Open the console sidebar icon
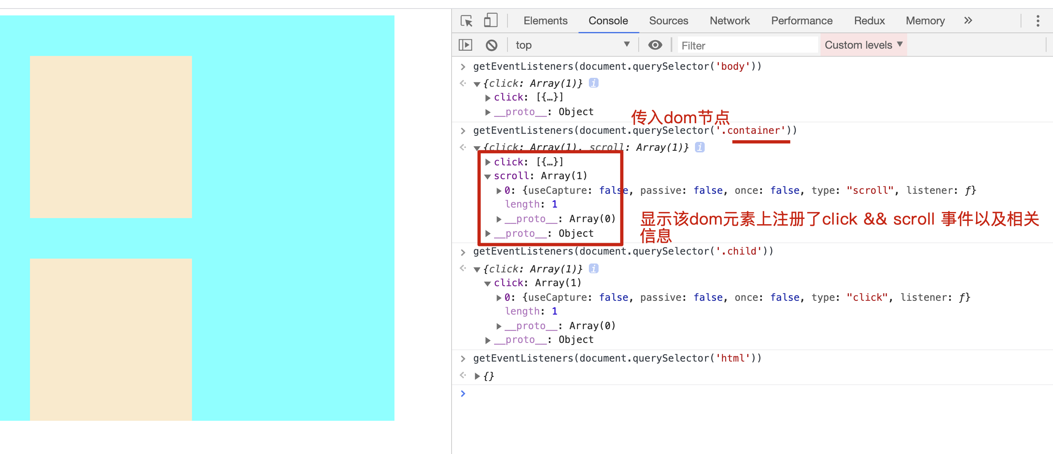The image size is (1053, 454). (x=466, y=45)
